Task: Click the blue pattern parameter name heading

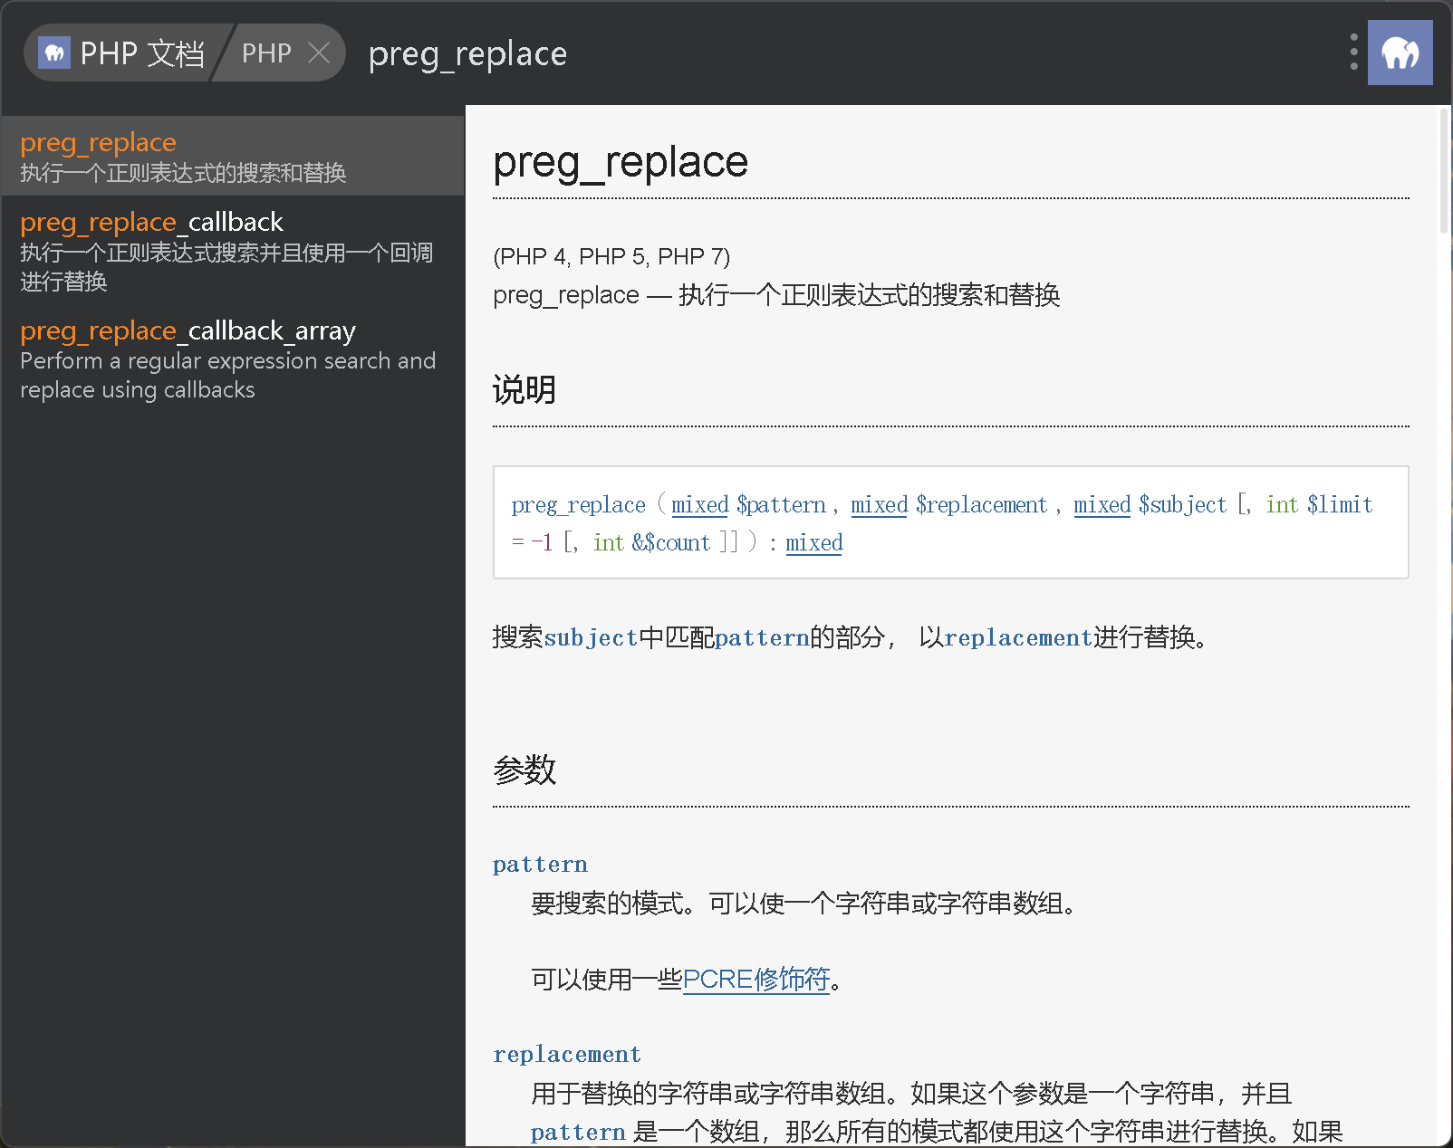Action: [x=540, y=865]
